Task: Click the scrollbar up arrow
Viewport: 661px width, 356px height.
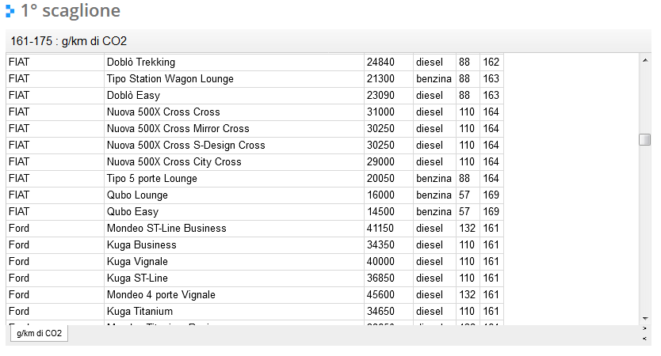Action: tap(645, 61)
